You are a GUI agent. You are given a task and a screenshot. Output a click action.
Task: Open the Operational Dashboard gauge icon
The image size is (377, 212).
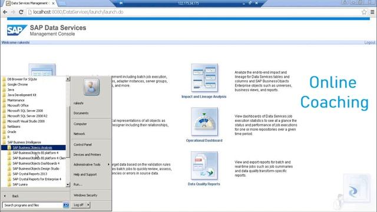tap(204, 122)
